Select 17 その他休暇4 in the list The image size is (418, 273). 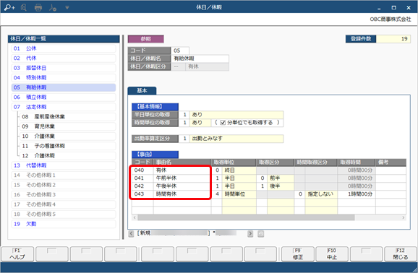coord(64,204)
